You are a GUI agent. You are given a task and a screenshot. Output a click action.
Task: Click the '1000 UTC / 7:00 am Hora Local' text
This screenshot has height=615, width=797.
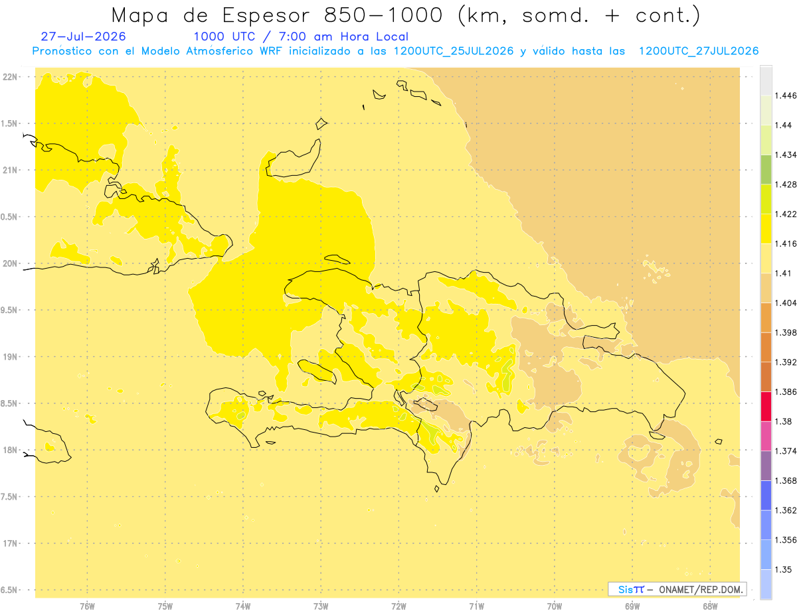coord(301,37)
